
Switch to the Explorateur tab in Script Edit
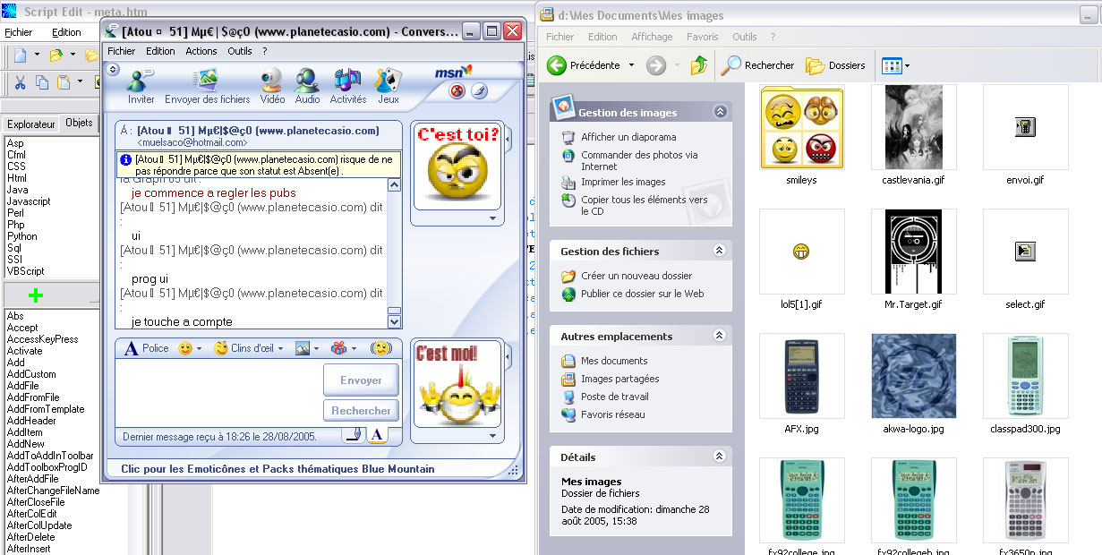31,124
